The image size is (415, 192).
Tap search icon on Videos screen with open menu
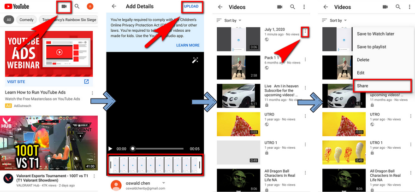pyautogui.click(x=398, y=7)
